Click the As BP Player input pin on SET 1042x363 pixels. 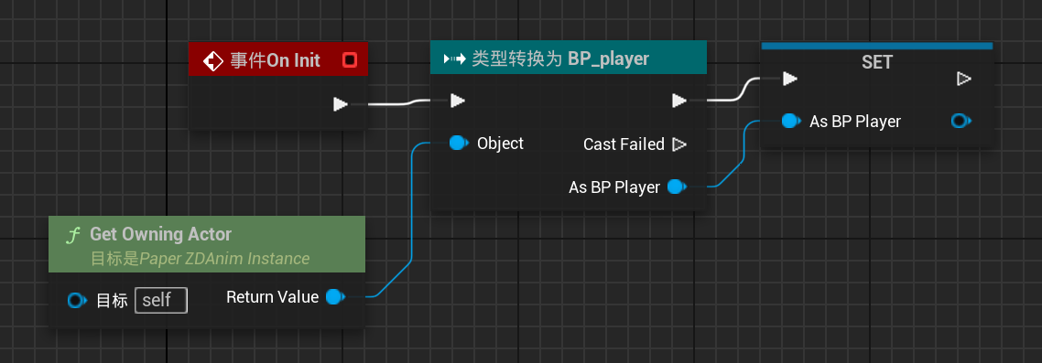click(x=790, y=122)
